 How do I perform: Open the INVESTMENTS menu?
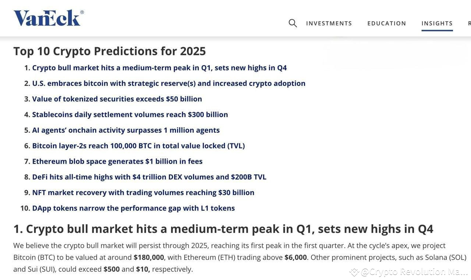pyautogui.click(x=329, y=23)
